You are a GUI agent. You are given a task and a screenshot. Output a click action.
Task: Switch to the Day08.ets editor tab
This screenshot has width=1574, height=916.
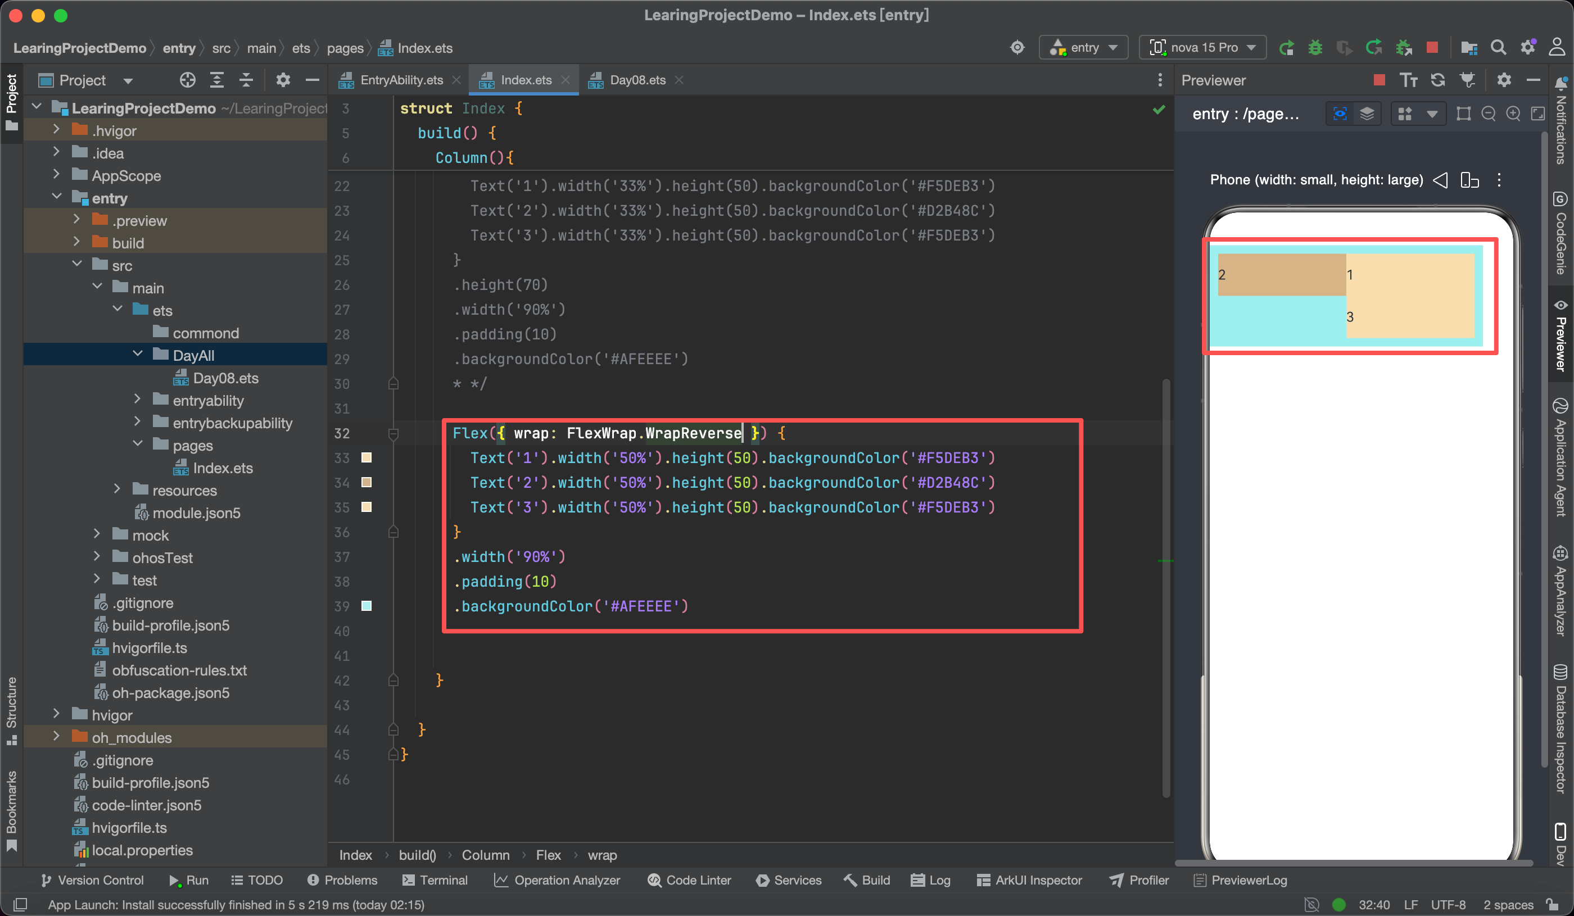(x=636, y=80)
